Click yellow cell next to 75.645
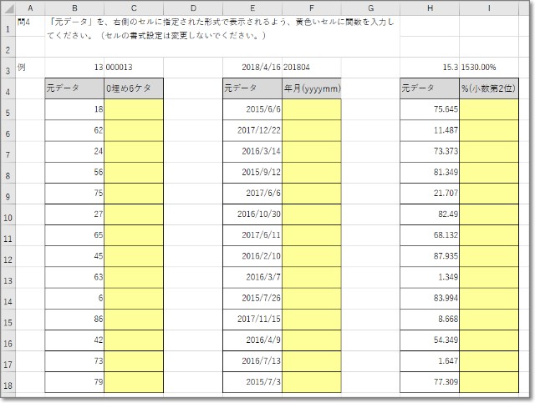 (x=489, y=109)
